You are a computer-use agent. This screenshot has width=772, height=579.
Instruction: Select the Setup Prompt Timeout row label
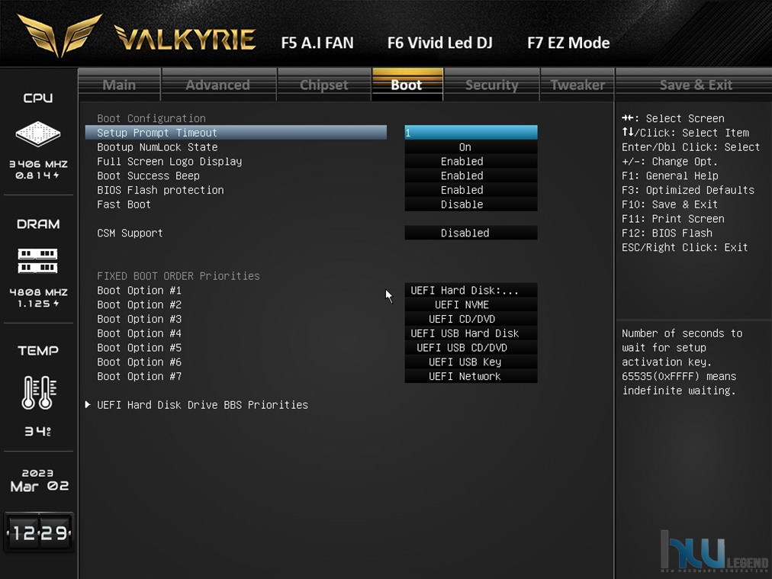[x=157, y=133]
